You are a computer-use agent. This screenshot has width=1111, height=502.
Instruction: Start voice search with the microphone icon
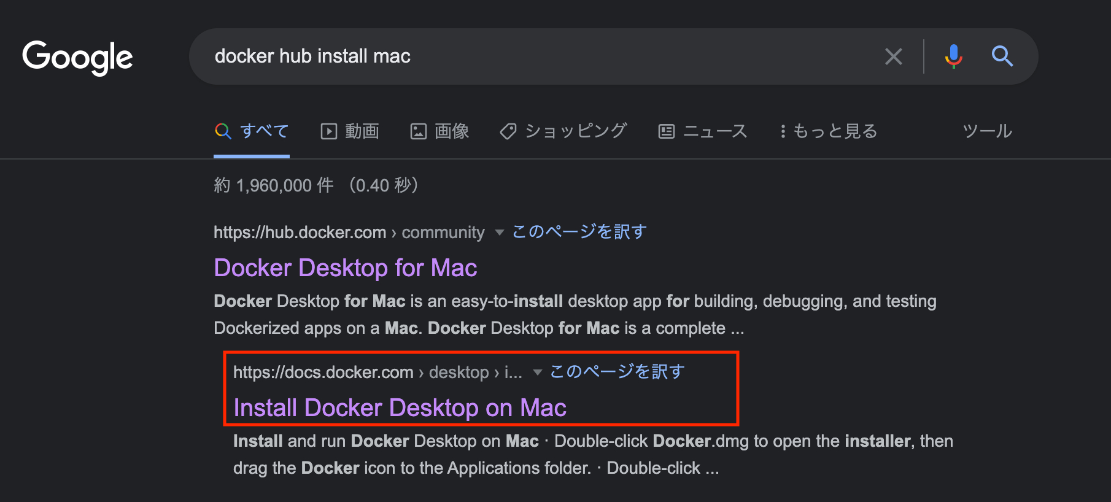pos(953,56)
